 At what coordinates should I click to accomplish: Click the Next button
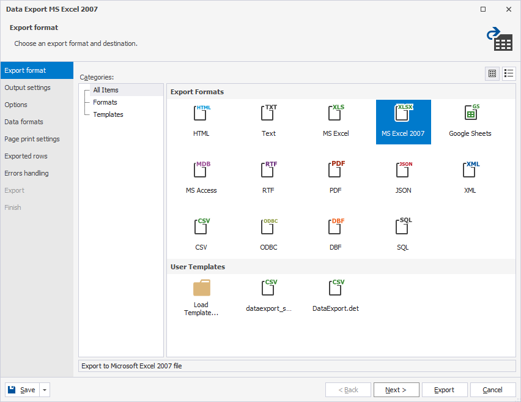pyautogui.click(x=396, y=390)
